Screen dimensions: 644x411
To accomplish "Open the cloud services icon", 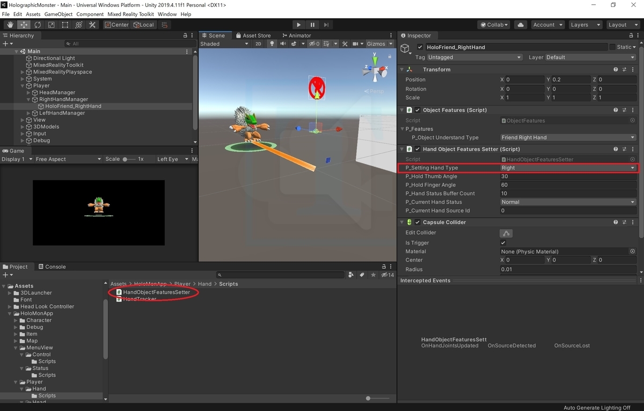I will pos(520,25).
